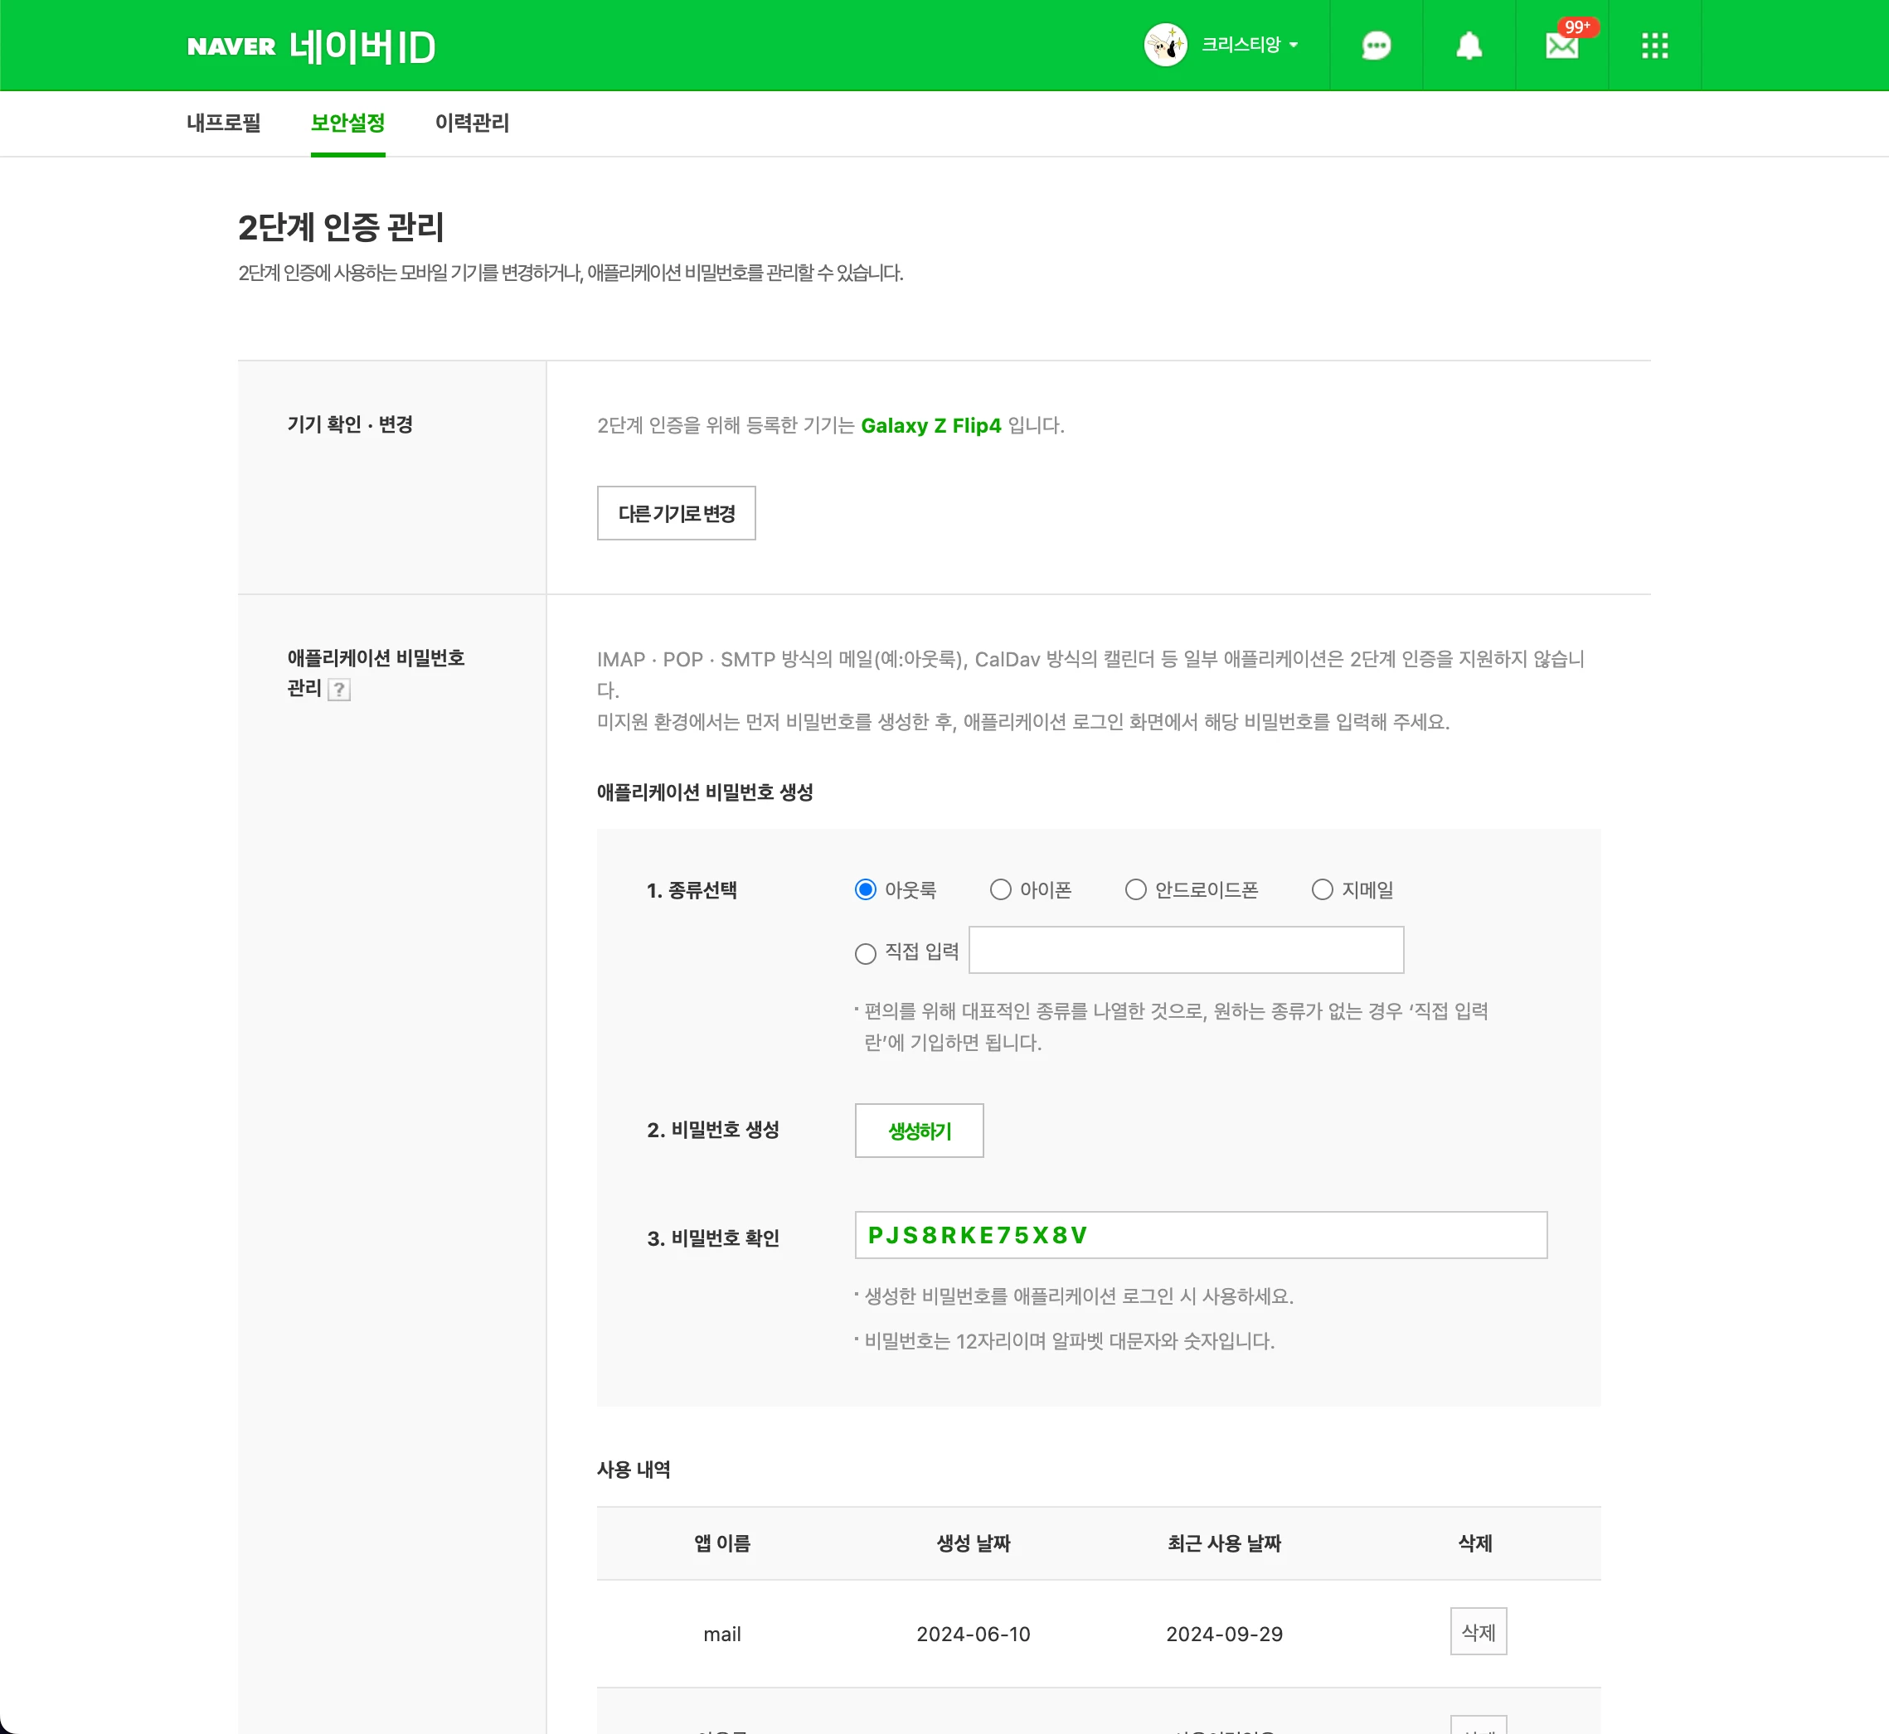
Task: Click the 직접 입력 text input field
Action: 1185,951
